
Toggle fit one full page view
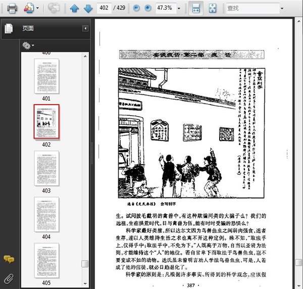point(213,8)
